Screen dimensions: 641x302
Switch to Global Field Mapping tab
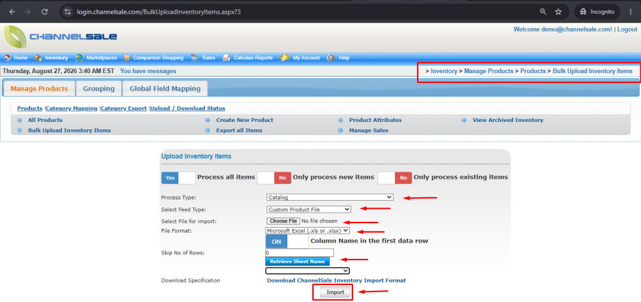click(x=165, y=89)
